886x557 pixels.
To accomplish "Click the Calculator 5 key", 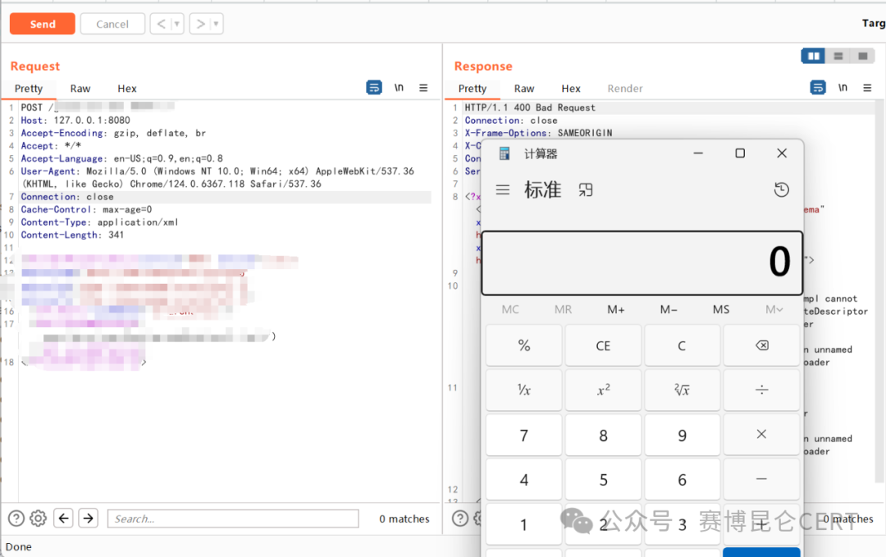I will point(603,479).
